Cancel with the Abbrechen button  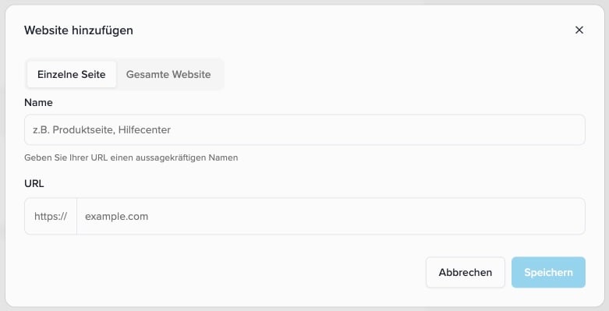click(466, 272)
